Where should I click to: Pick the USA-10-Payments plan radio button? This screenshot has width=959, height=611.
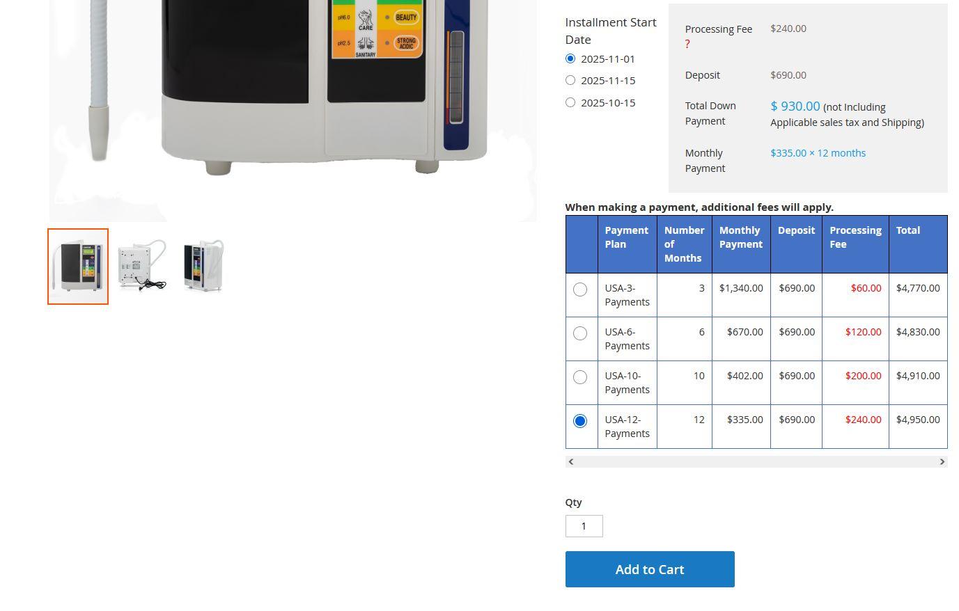click(x=580, y=377)
